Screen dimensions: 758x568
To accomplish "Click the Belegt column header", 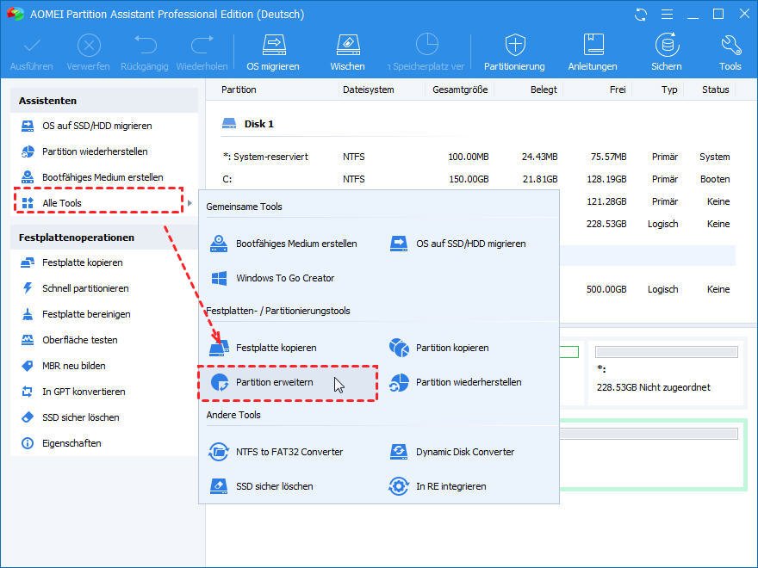I will pyautogui.click(x=544, y=90).
